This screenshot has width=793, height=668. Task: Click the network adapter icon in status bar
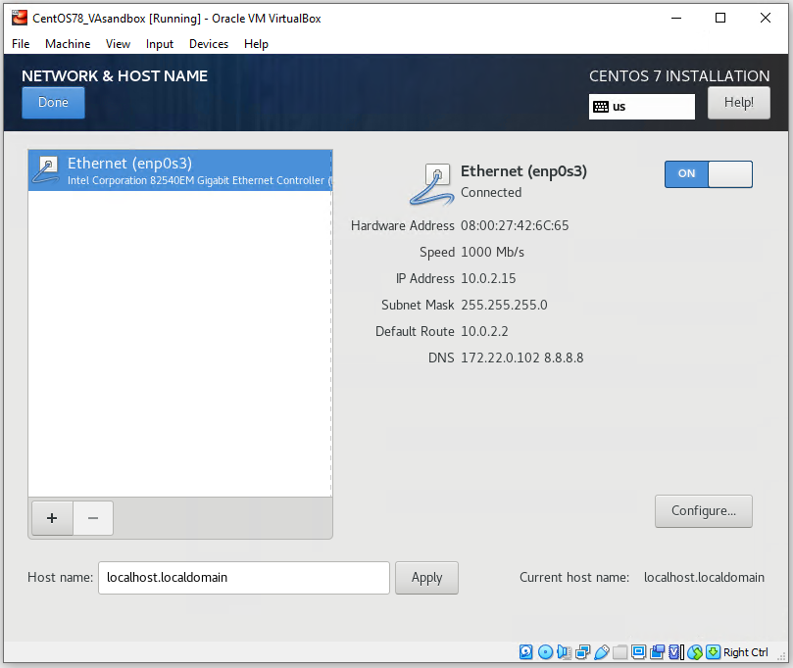click(582, 651)
